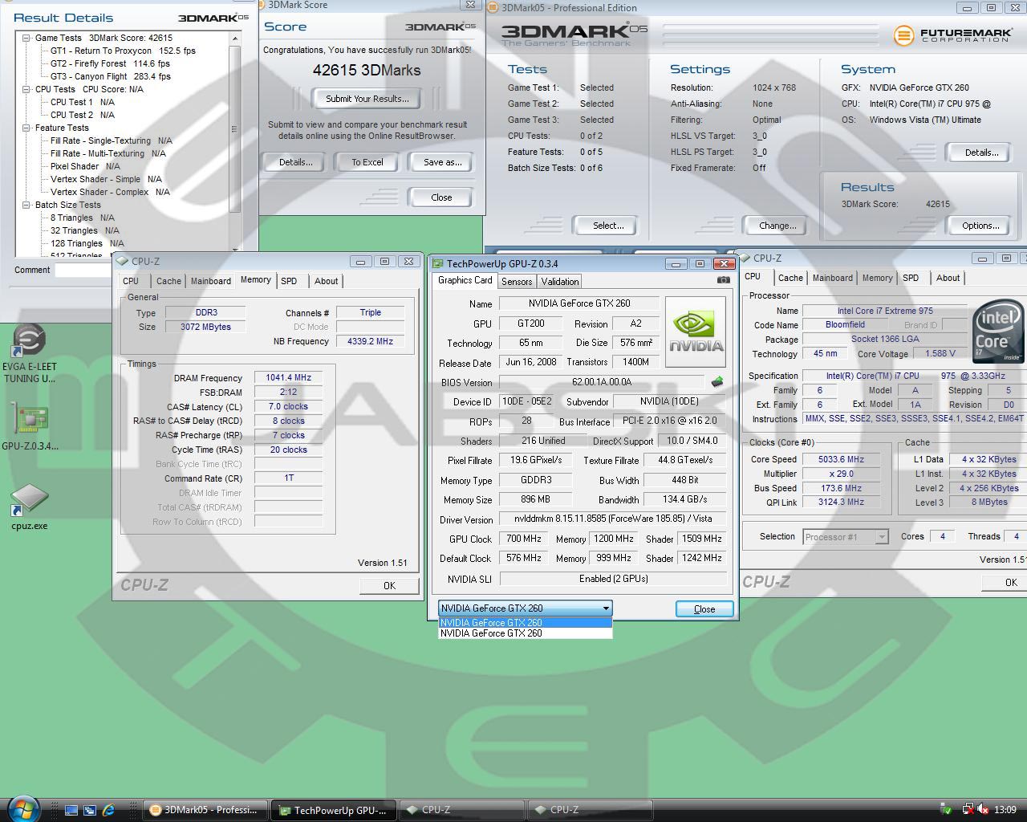The width and height of the screenshot is (1027, 822).
Task: Launch the cpuz.exe desktop shortcut
Action: coord(30,507)
